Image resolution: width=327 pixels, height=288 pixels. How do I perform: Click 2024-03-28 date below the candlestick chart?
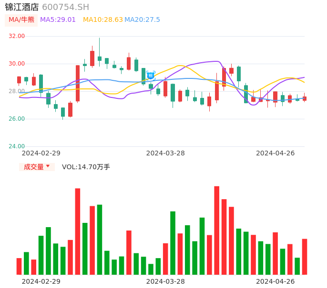(x=165, y=153)
